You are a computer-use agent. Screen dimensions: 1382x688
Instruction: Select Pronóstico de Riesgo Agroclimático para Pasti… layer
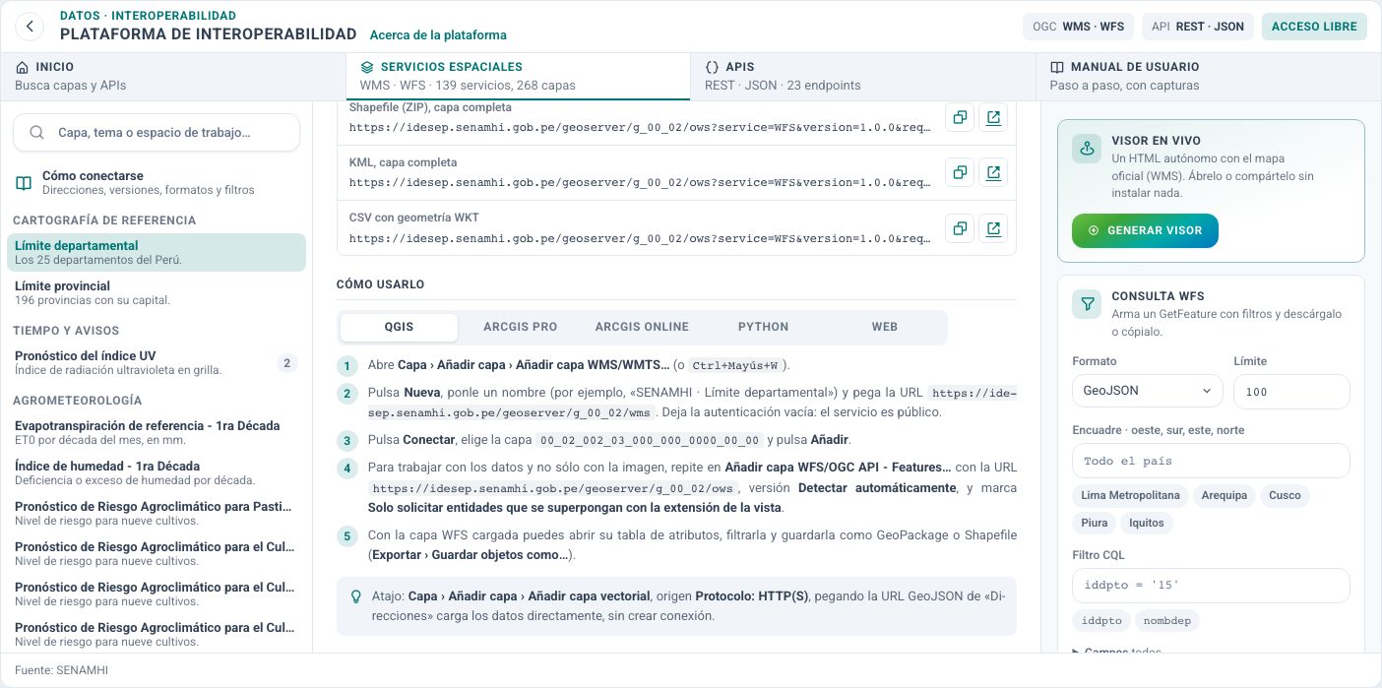pos(157,514)
